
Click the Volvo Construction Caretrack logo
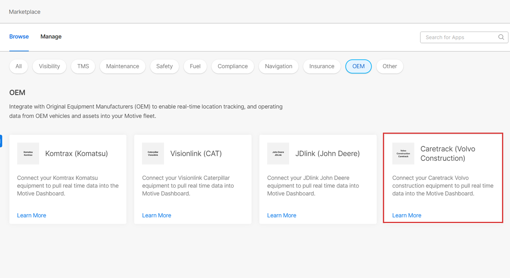(x=403, y=153)
